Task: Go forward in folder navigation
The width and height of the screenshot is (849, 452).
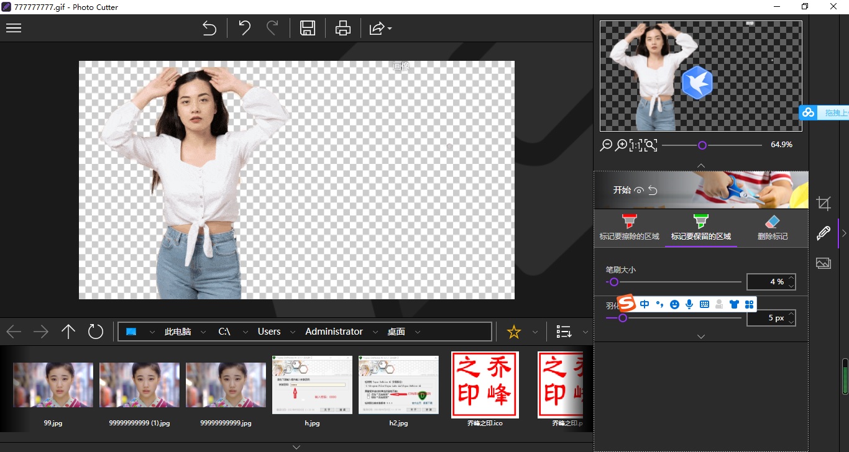Action: [x=41, y=332]
